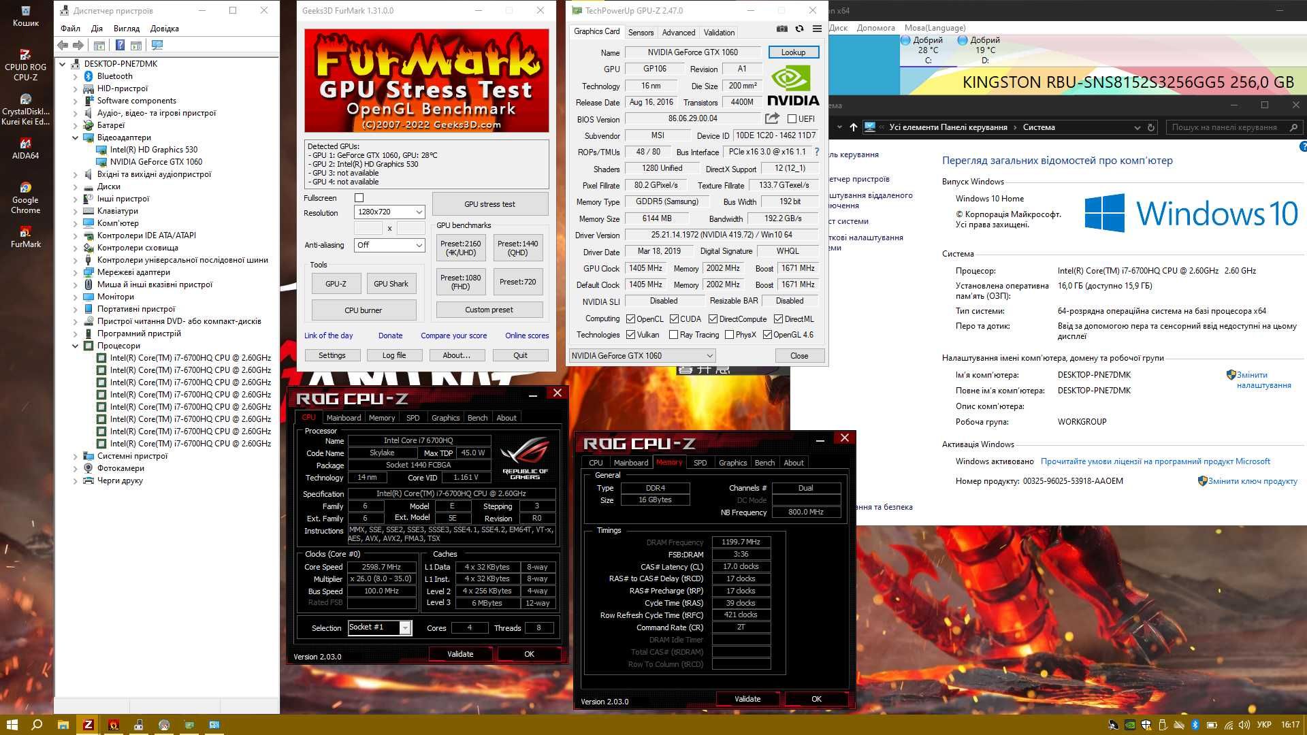Collapse the Відеоадаптери tree node
The height and width of the screenshot is (735, 1307).
(75, 137)
